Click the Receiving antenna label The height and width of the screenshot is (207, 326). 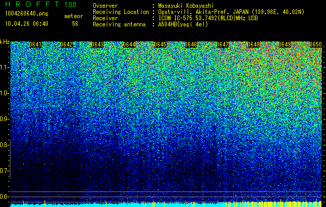click(x=119, y=24)
